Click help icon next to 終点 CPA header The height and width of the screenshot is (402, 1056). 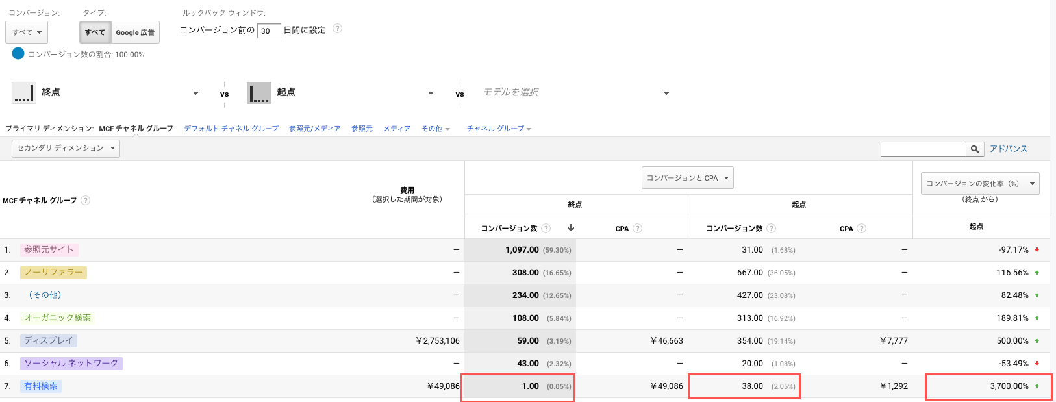638,229
